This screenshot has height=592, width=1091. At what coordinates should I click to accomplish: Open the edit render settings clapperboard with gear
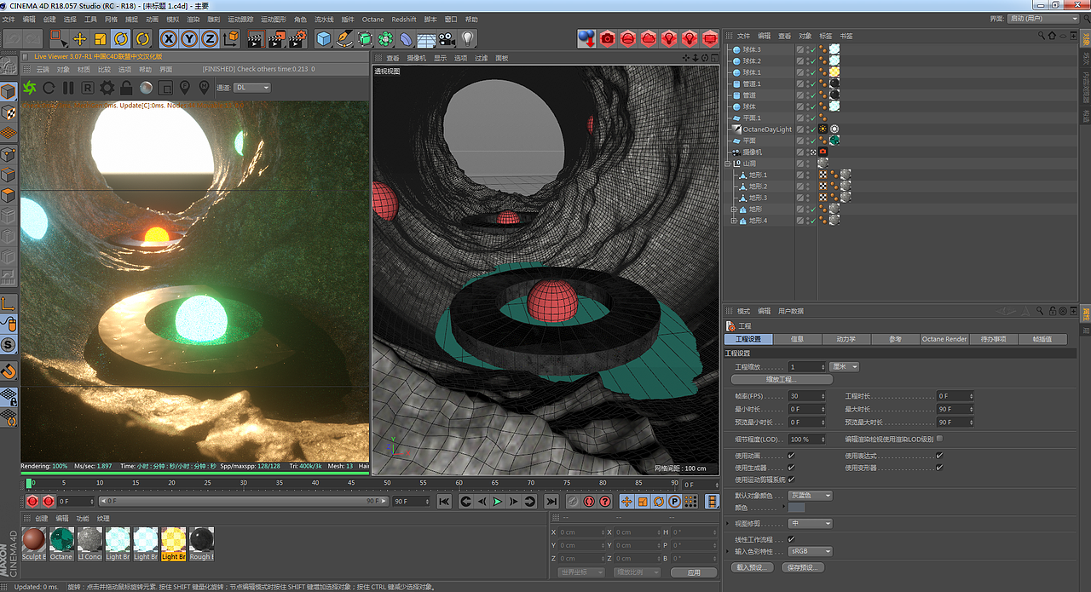click(x=297, y=38)
